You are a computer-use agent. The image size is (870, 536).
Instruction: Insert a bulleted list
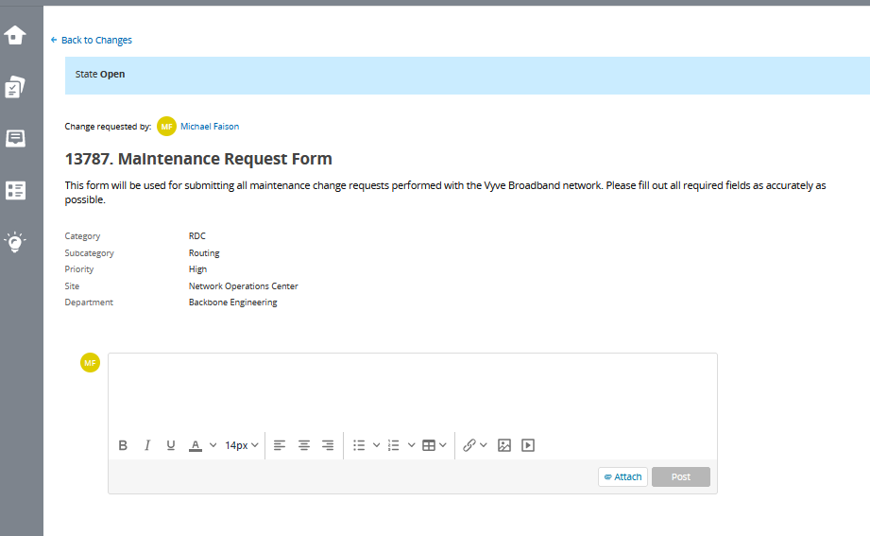coord(359,445)
